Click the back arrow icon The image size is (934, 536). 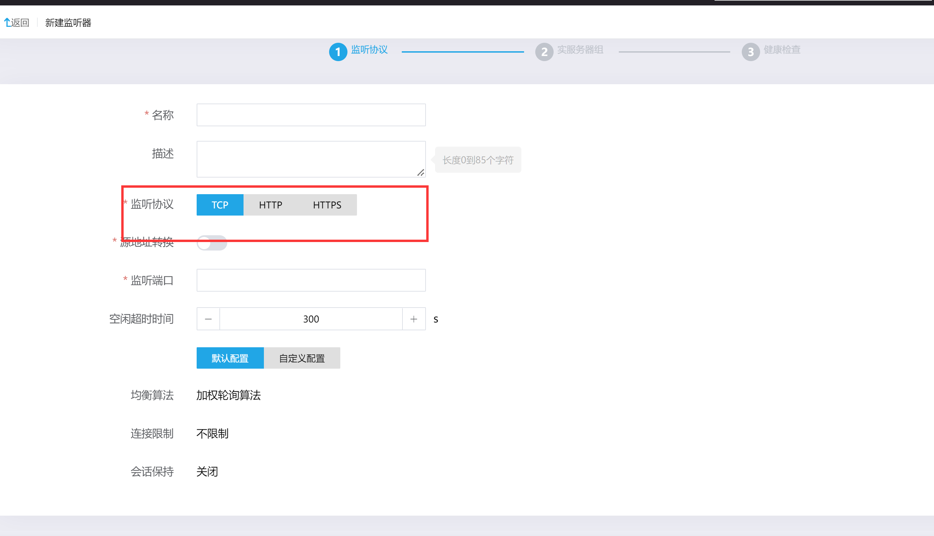(7, 23)
